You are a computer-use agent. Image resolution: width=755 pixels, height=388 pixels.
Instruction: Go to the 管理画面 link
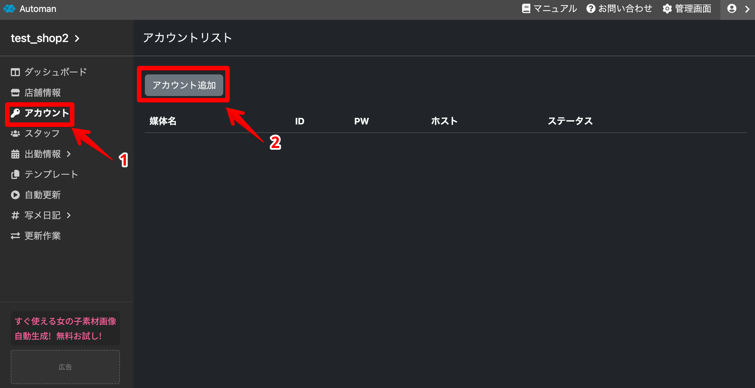point(687,9)
